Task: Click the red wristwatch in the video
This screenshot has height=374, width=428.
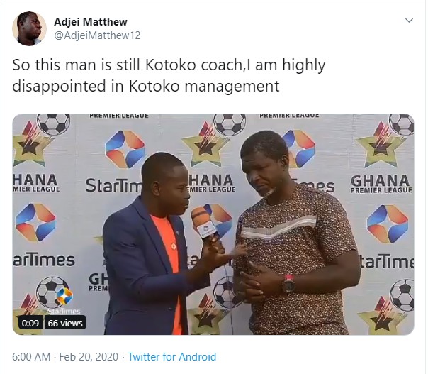Action: (288, 283)
